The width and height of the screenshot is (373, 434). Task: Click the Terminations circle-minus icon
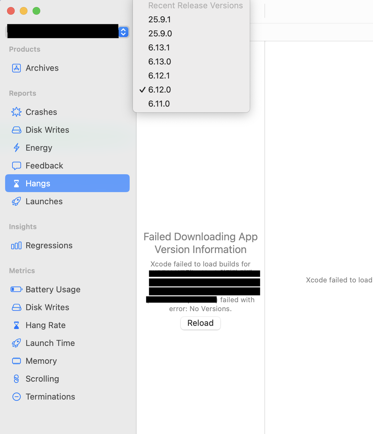click(x=16, y=397)
